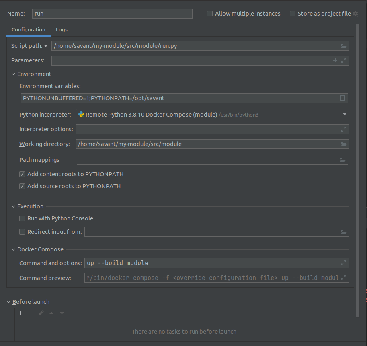Enable Run with Python Console
Image resolution: width=367 pixels, height=346 pixels.
click(x=22, y=218)
